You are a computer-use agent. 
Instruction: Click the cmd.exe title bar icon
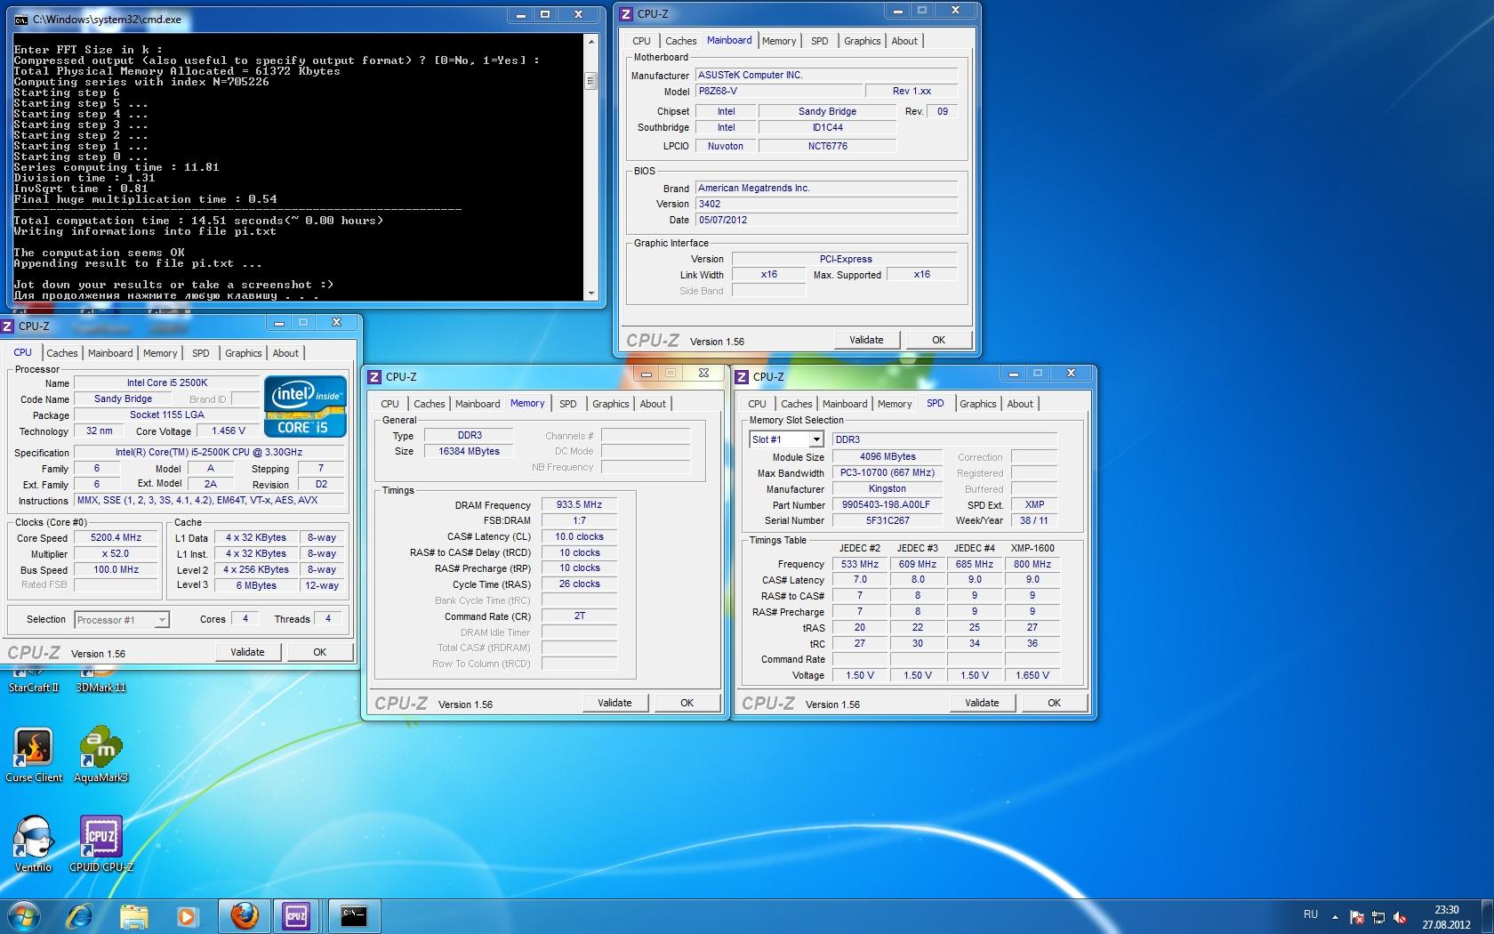[20, 19]
